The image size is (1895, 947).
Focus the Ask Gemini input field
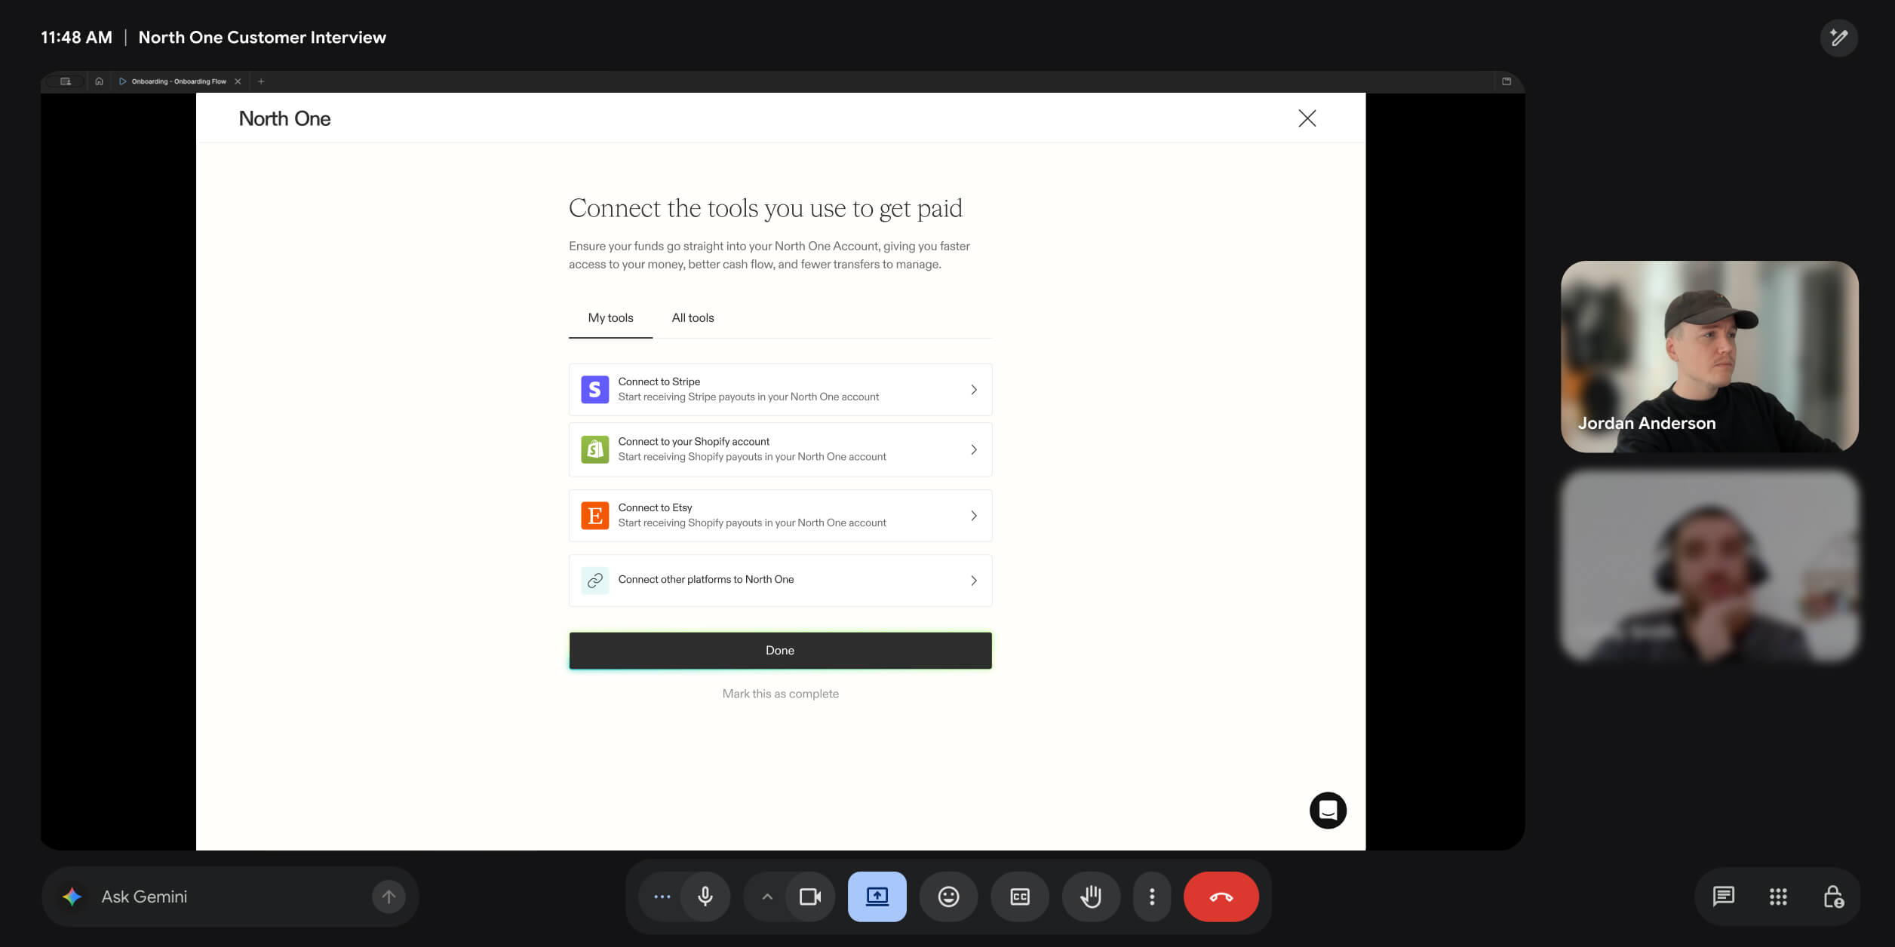(x=230, y=896)
